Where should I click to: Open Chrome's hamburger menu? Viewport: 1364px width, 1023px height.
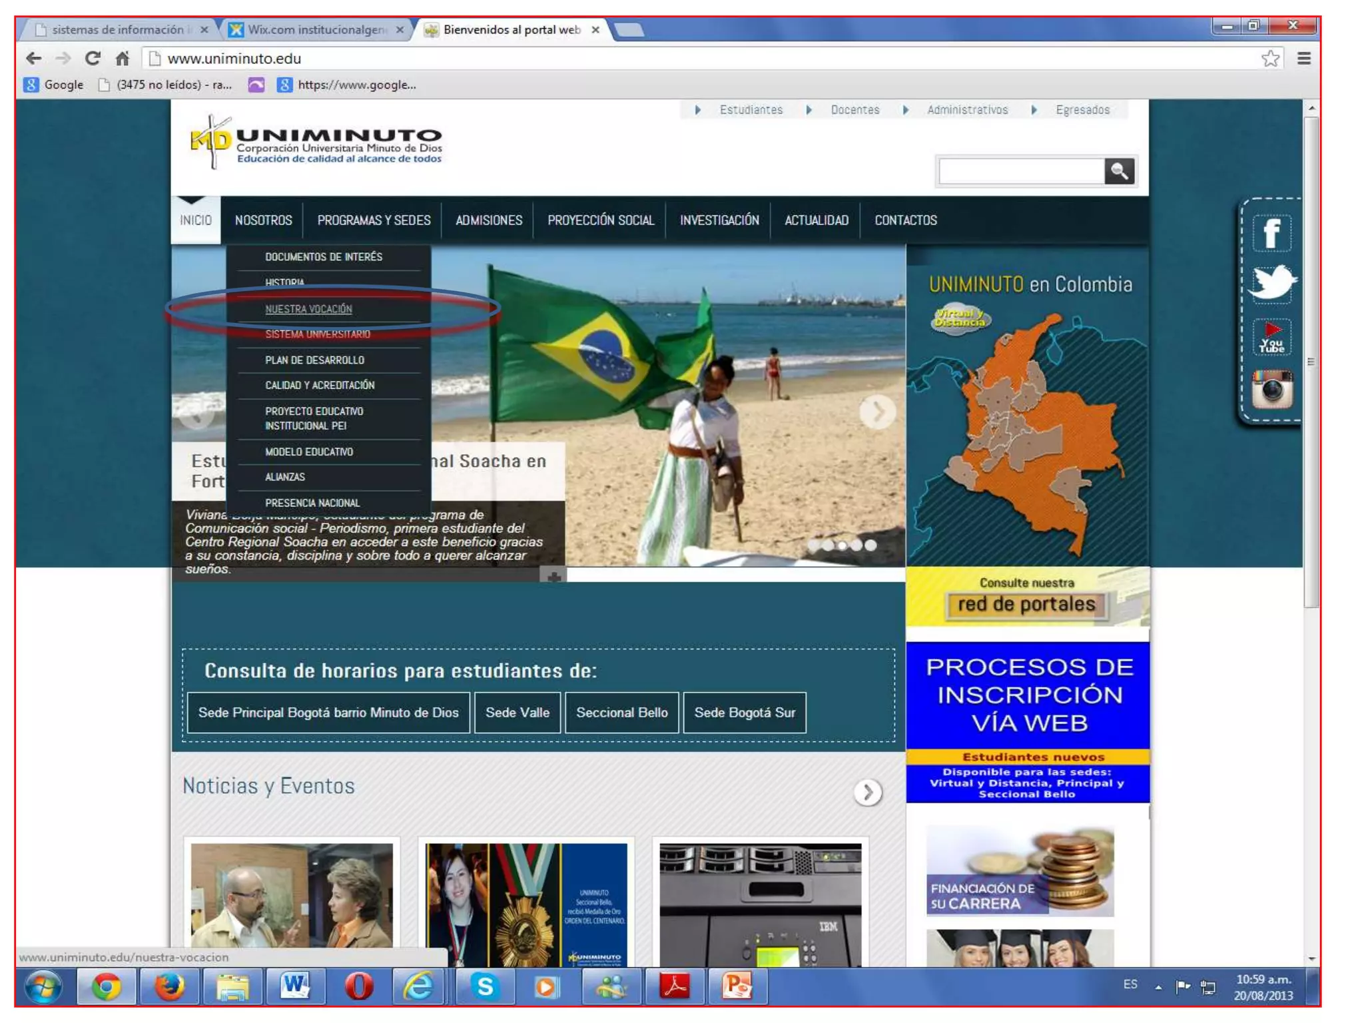1303,59
